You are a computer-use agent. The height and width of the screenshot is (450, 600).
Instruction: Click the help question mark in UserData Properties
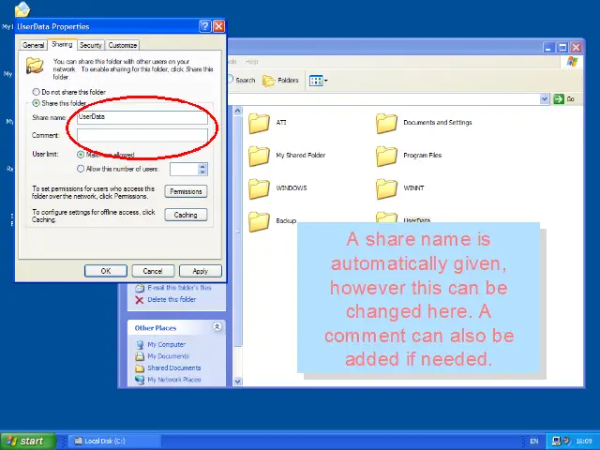[x=205, y=26]
